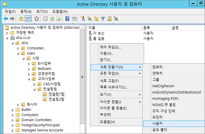Click the tree pane scrollbar up arrow
The image size is (205, 134).
click(82, 28)
